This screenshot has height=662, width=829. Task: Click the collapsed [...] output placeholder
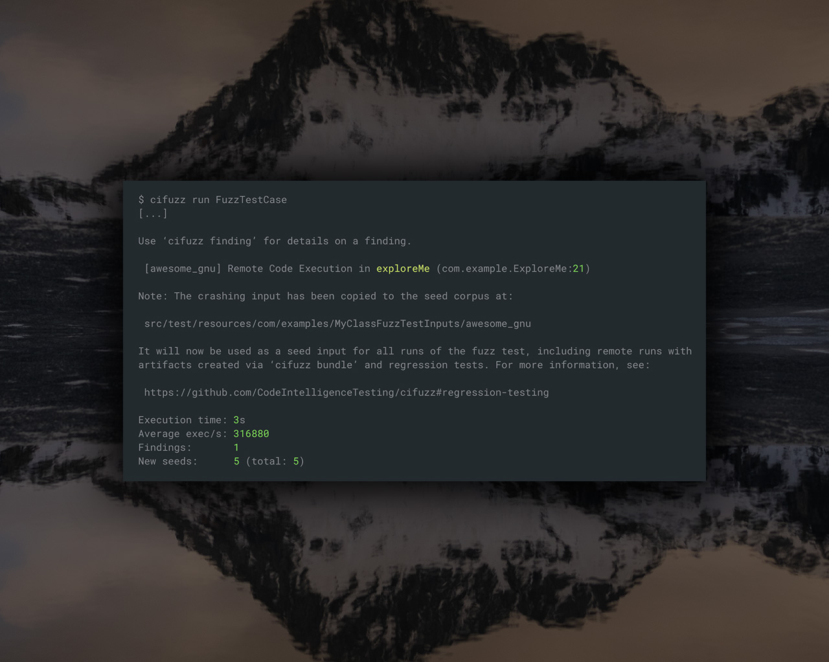click(153, 214)
